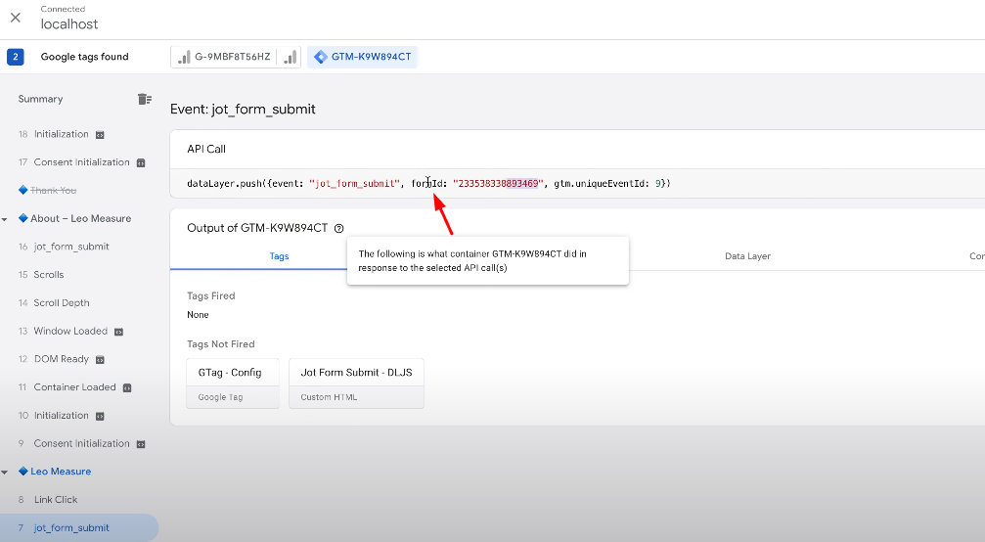Click the Tags Fired label
This screenshot has width=985, height=542.
tap(211, 295)
